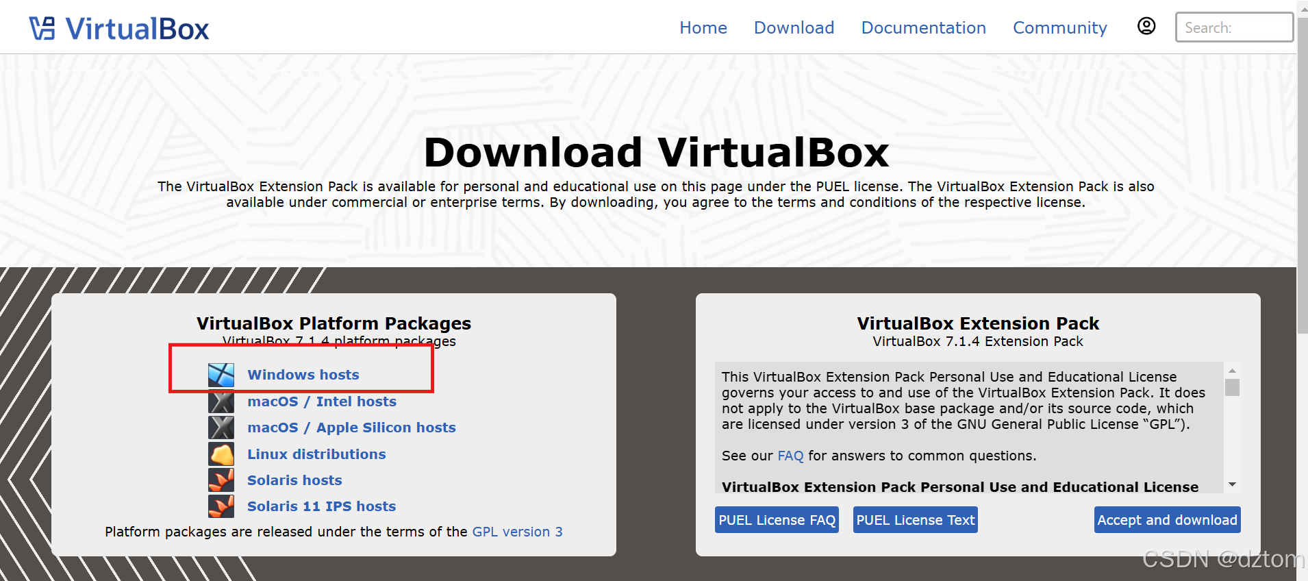Click the VirtualBox 7.1.4 Extension Pack text
This screenshot has height=581, width=1308.
[x=978, y=341]
